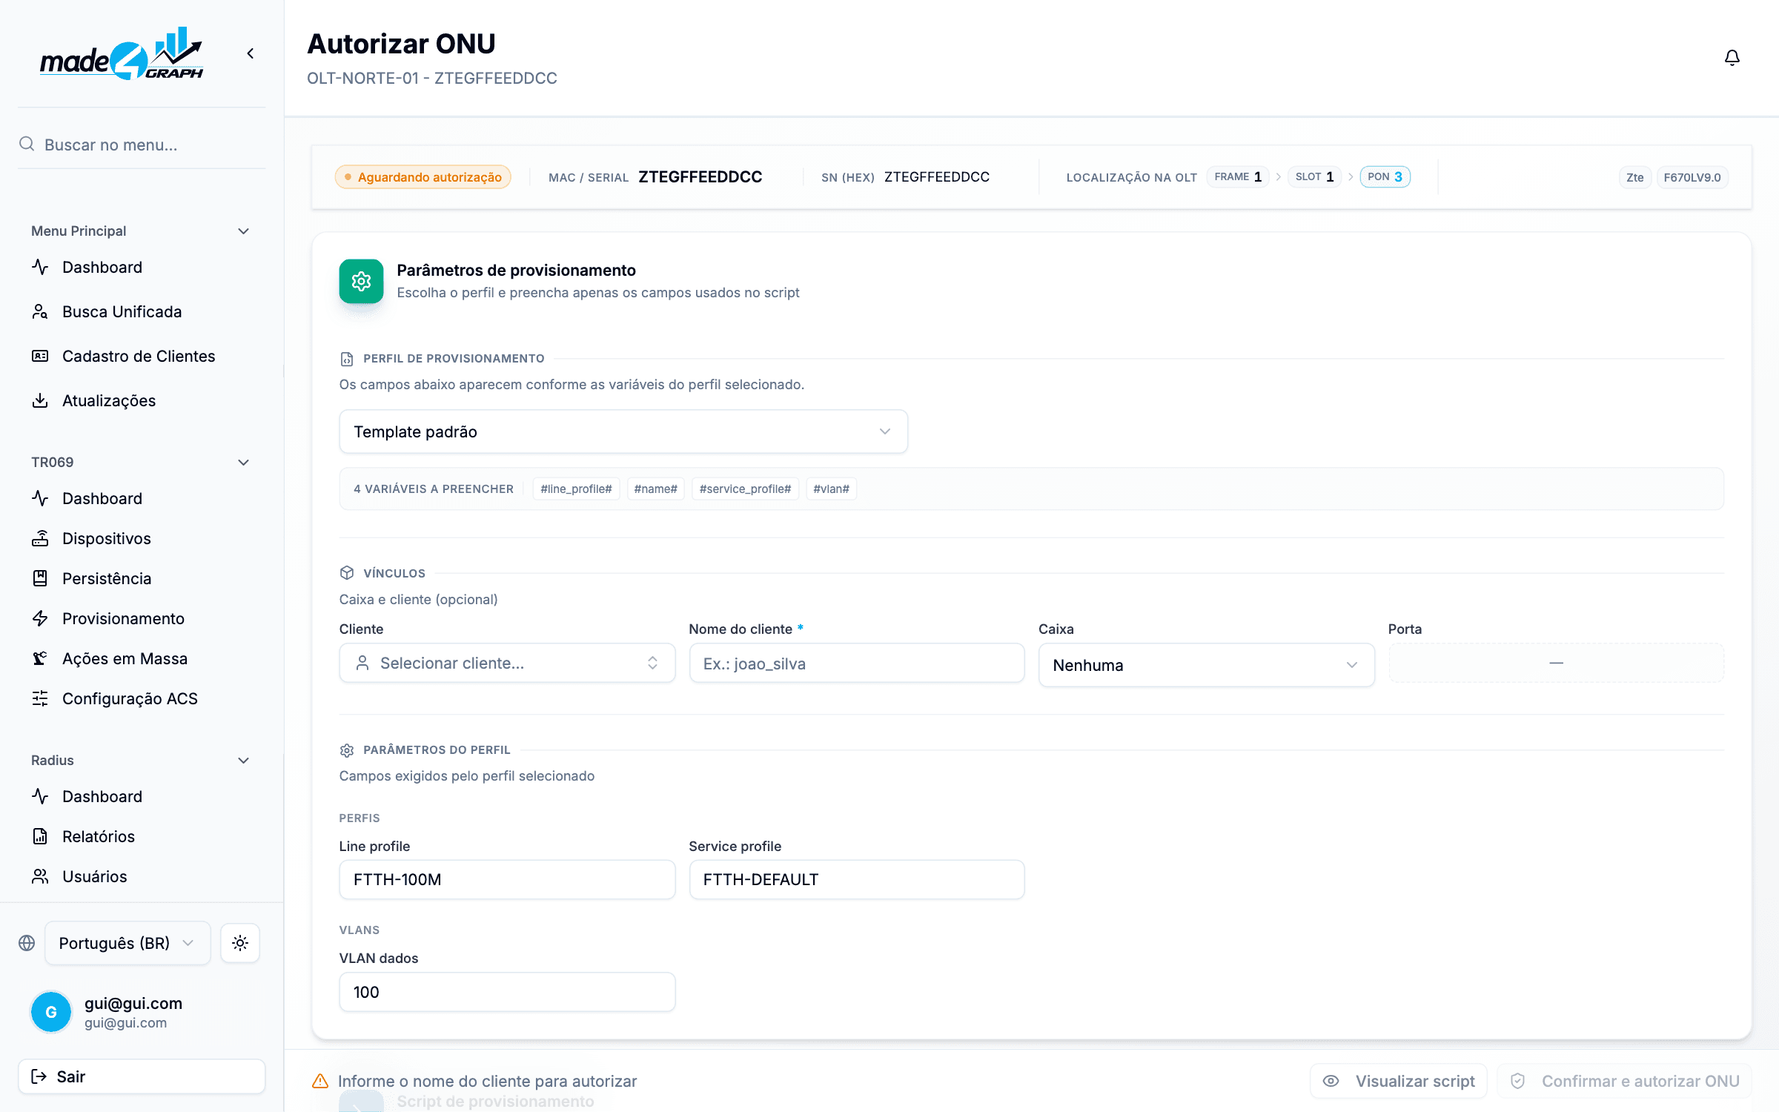Click the user avatar G icon
Viewport: 1779px width, 1112px height.
(x=51, y=1012)
